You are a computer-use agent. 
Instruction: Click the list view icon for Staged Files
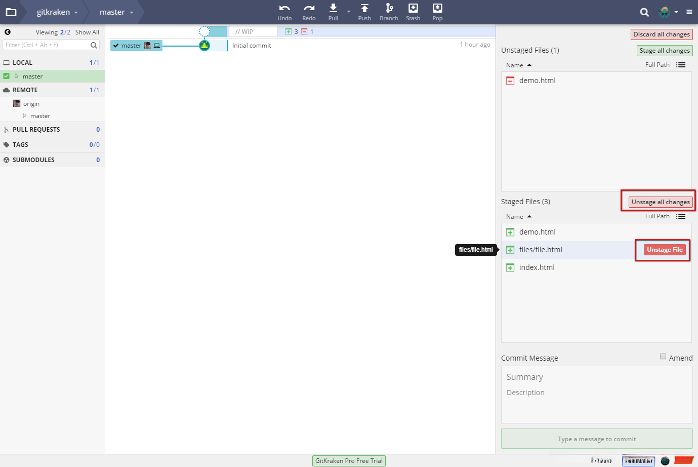coord(681,216)
